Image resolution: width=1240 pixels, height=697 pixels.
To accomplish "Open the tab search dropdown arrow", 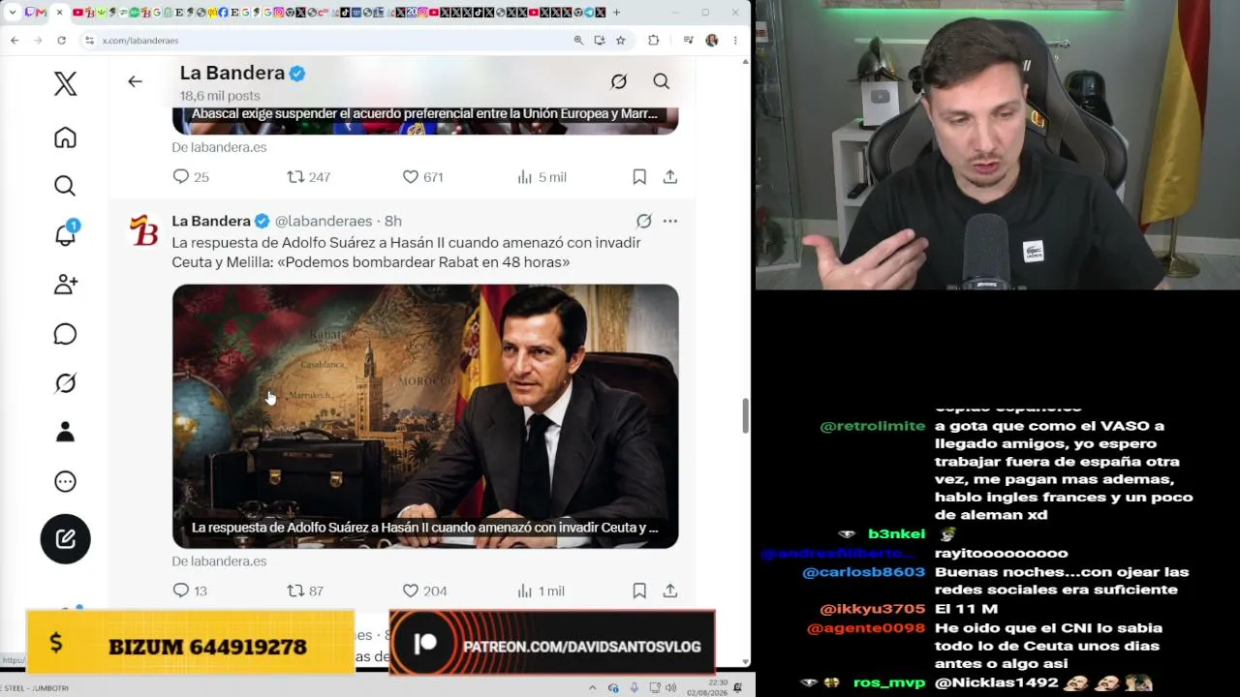I will [x=13, y=13].
